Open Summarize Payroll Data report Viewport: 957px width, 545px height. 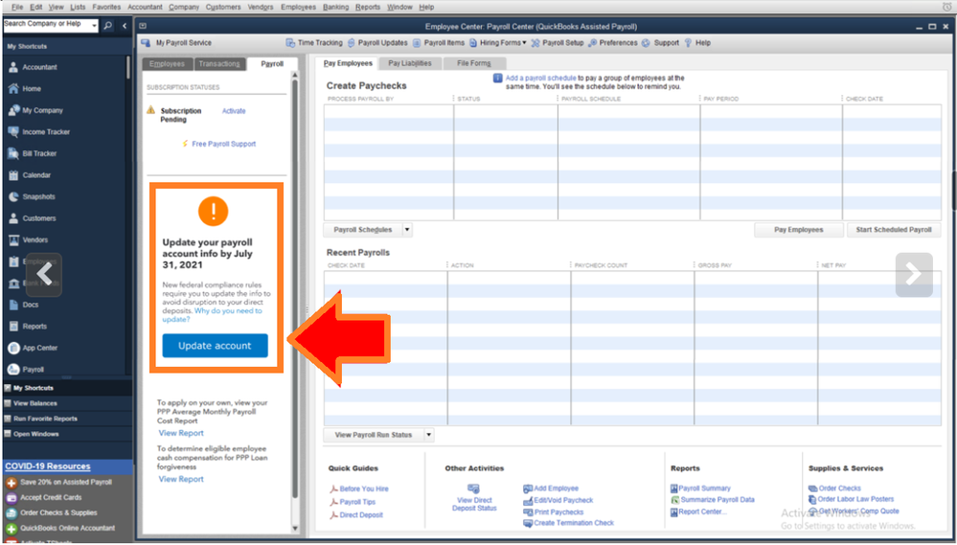tap(718, 500)
